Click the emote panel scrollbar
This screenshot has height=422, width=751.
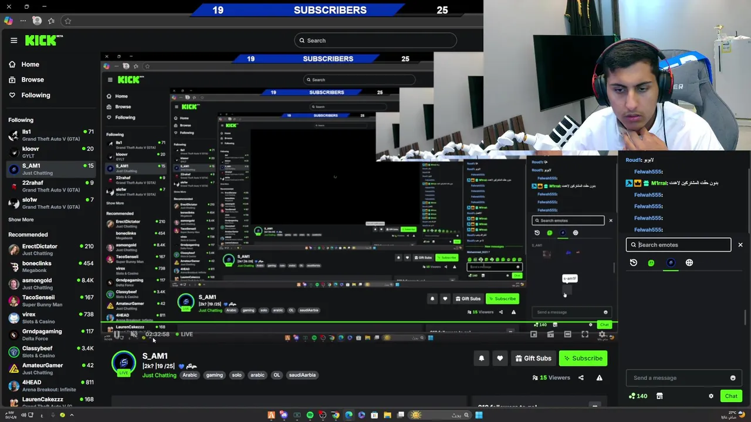tap(746, 317)
